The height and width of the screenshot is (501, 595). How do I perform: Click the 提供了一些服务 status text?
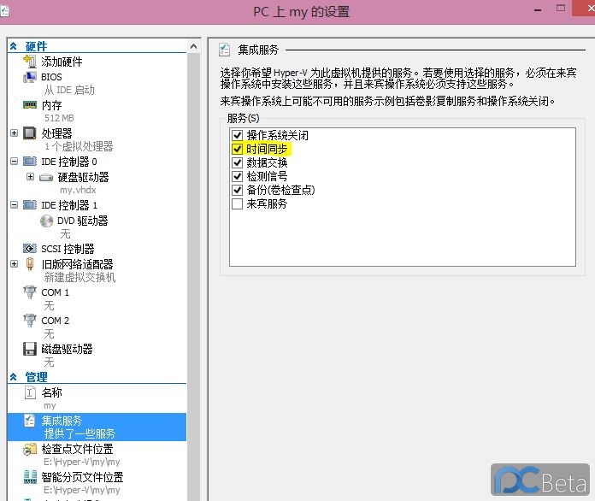point(80,433)
